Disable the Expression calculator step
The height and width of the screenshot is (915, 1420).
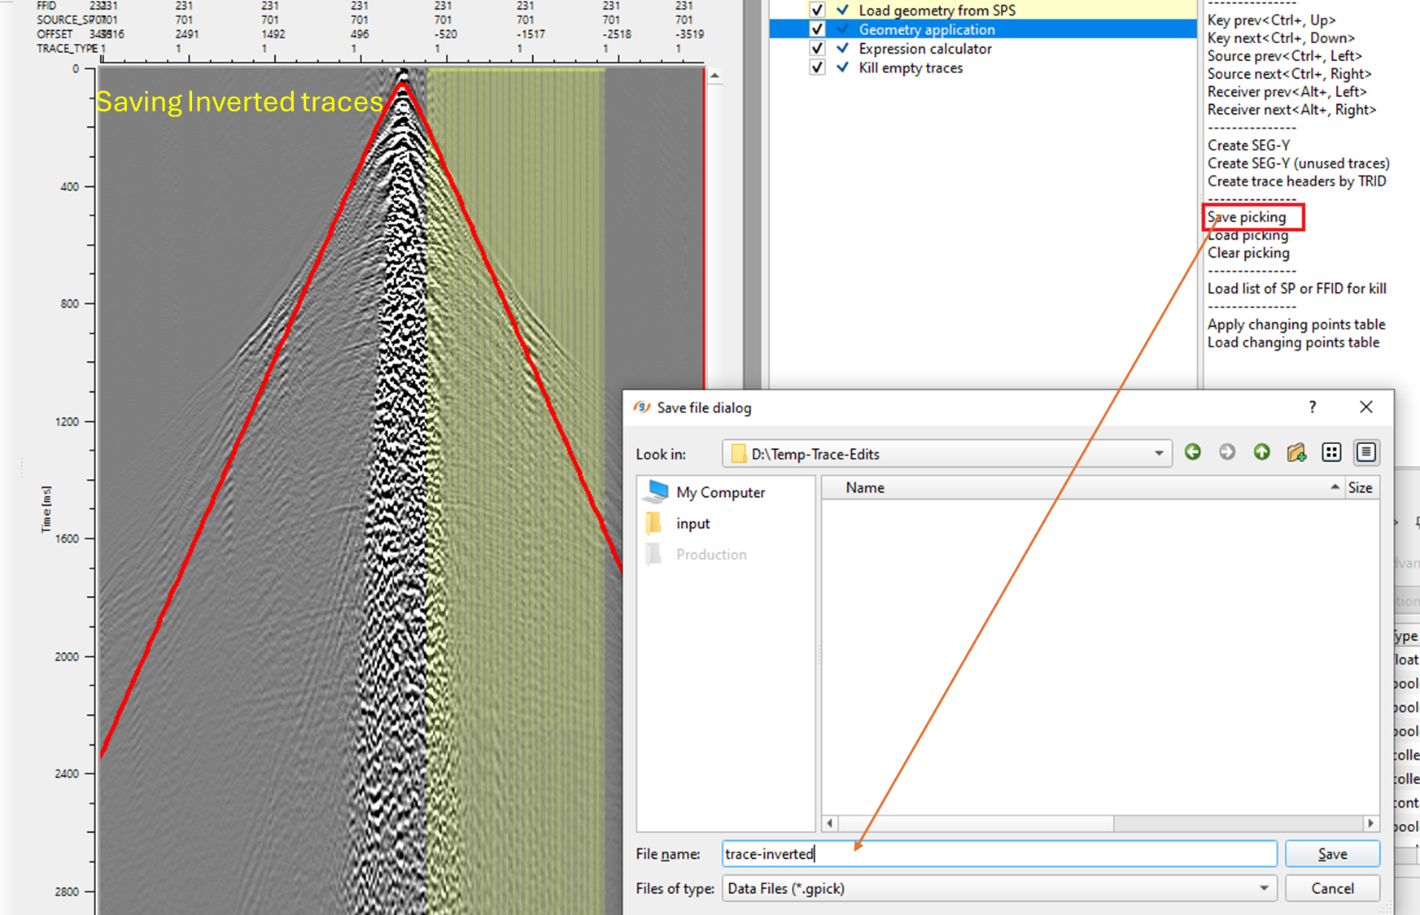tap(817, 48)
